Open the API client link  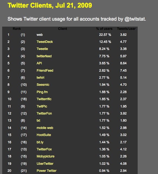pyautogui.click(x=39, y=63)
